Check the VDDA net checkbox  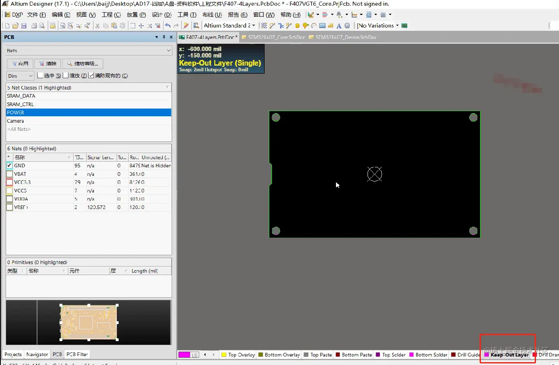coord(9,199)
